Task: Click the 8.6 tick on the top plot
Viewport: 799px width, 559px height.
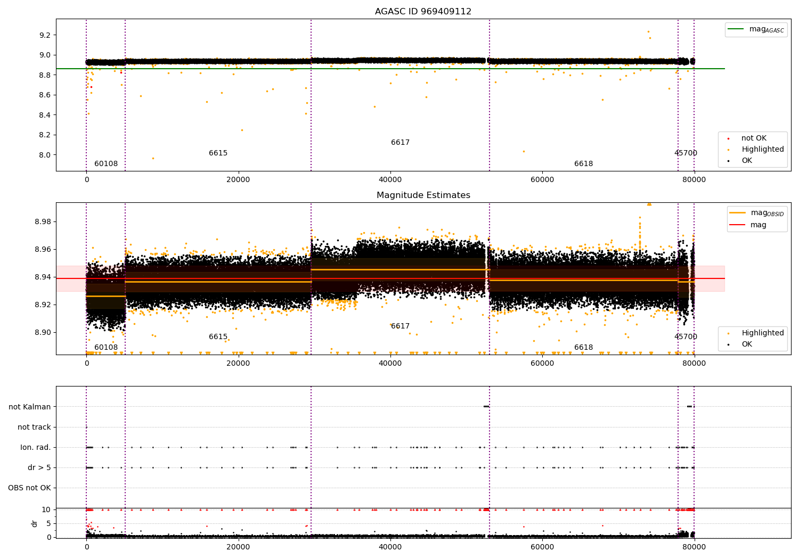Action: pyautogui.click(x=45, y=95)
